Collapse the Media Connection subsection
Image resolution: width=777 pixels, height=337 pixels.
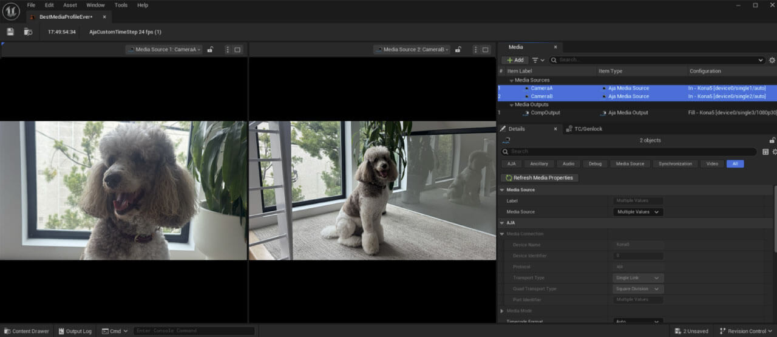[502, 234]
